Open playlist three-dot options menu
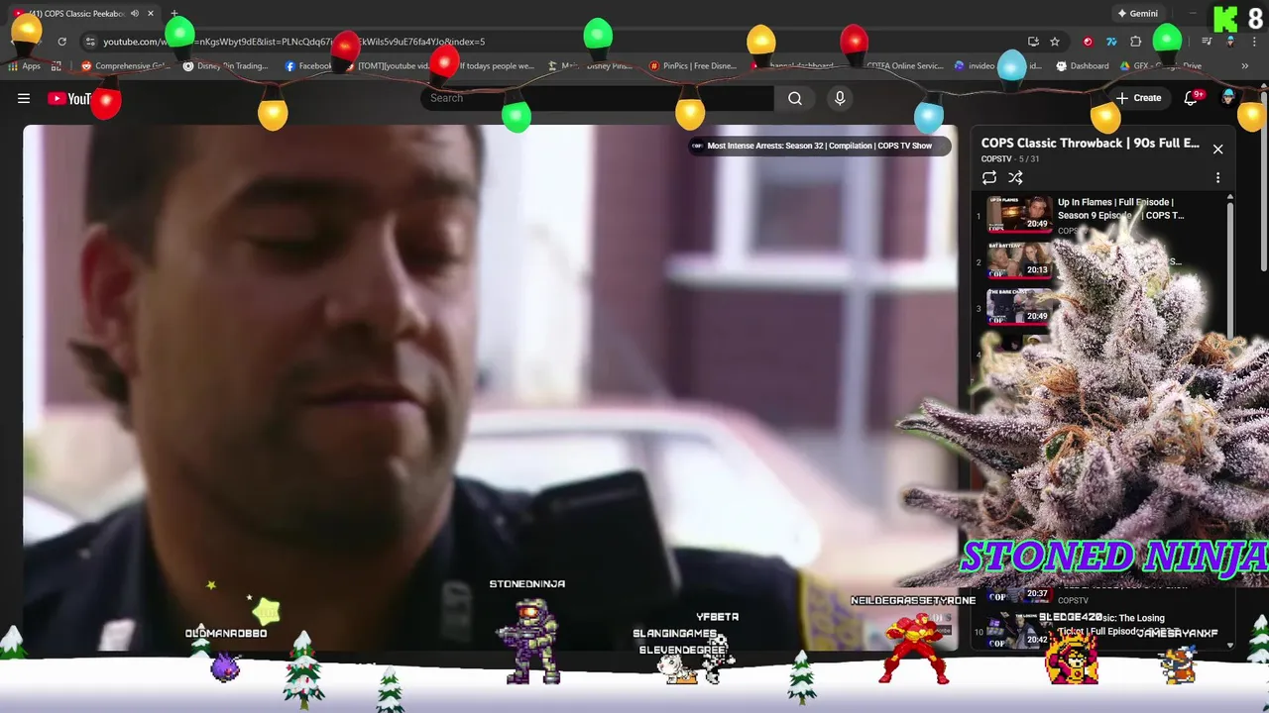This screenshot has width=1269, height=713. (1217, 178)
